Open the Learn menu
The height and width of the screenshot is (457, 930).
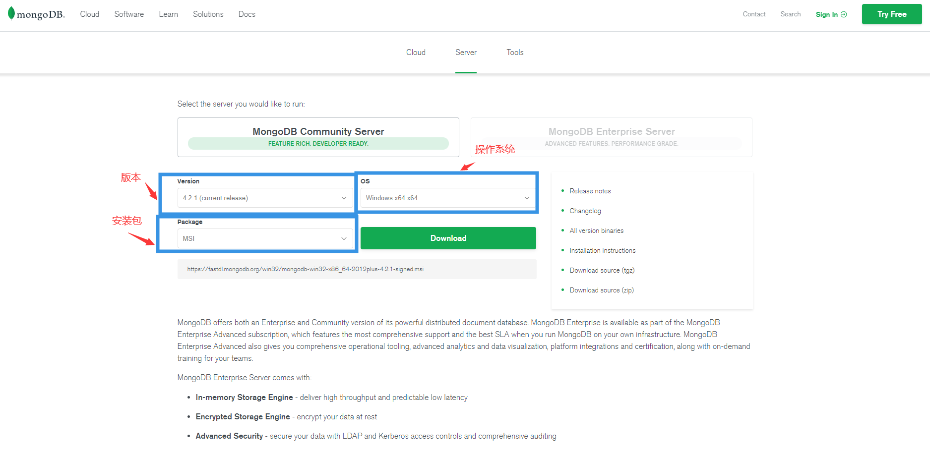coord(169,14)
